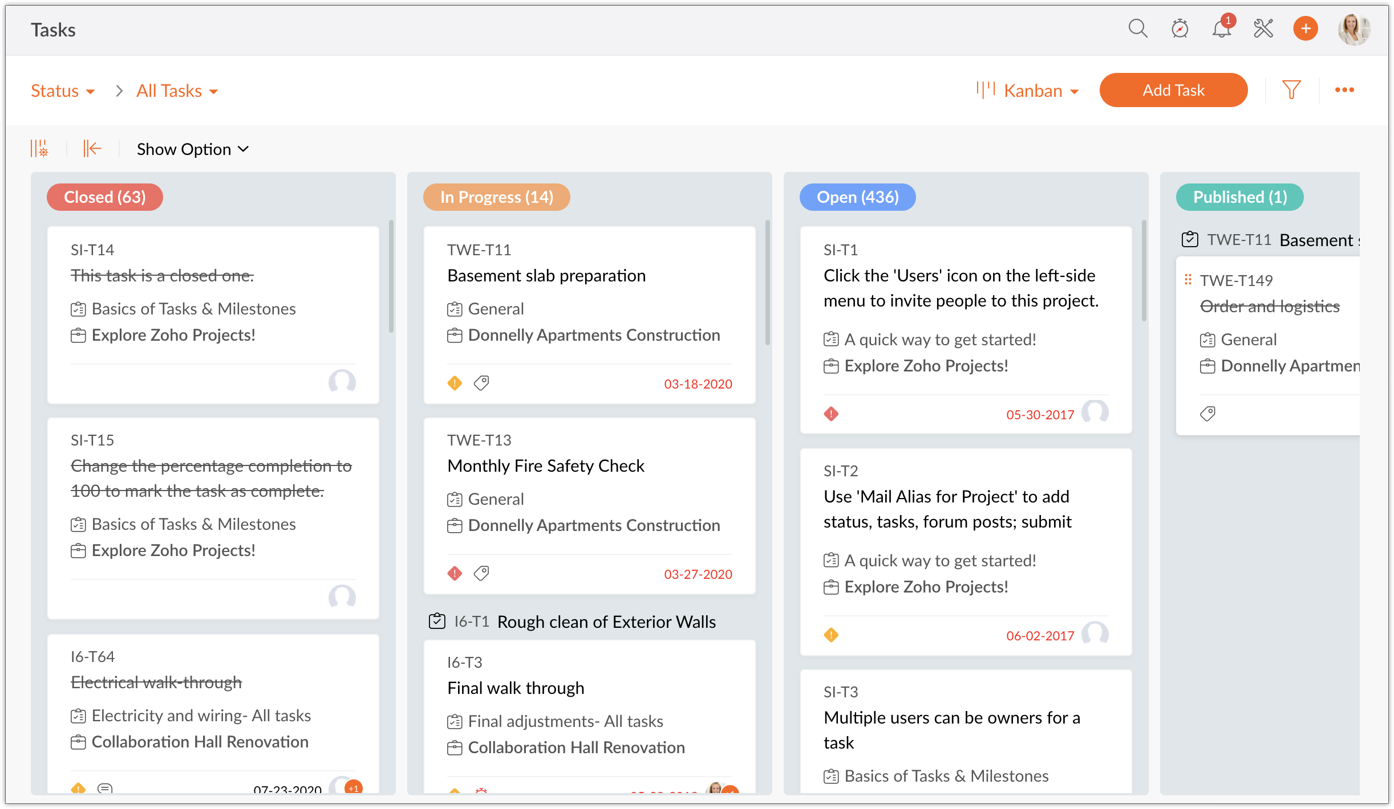Click the orange plus quick-add icon
The width and height of the screenshot is (1394, 809).
point(1305,28)
